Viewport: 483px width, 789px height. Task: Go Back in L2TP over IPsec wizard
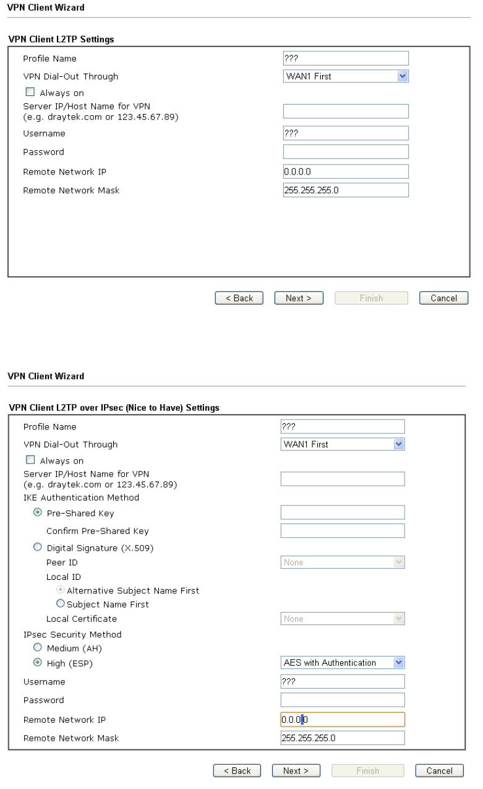(x=237, y=771)
